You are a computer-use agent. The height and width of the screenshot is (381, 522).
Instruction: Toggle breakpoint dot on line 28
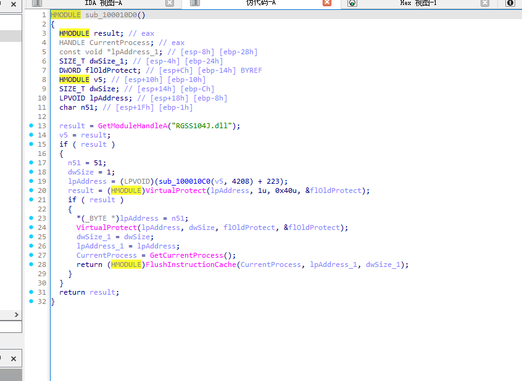31,264
